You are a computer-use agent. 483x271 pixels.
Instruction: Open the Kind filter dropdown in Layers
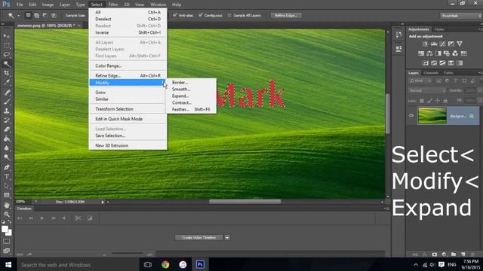tap(421, 81)
